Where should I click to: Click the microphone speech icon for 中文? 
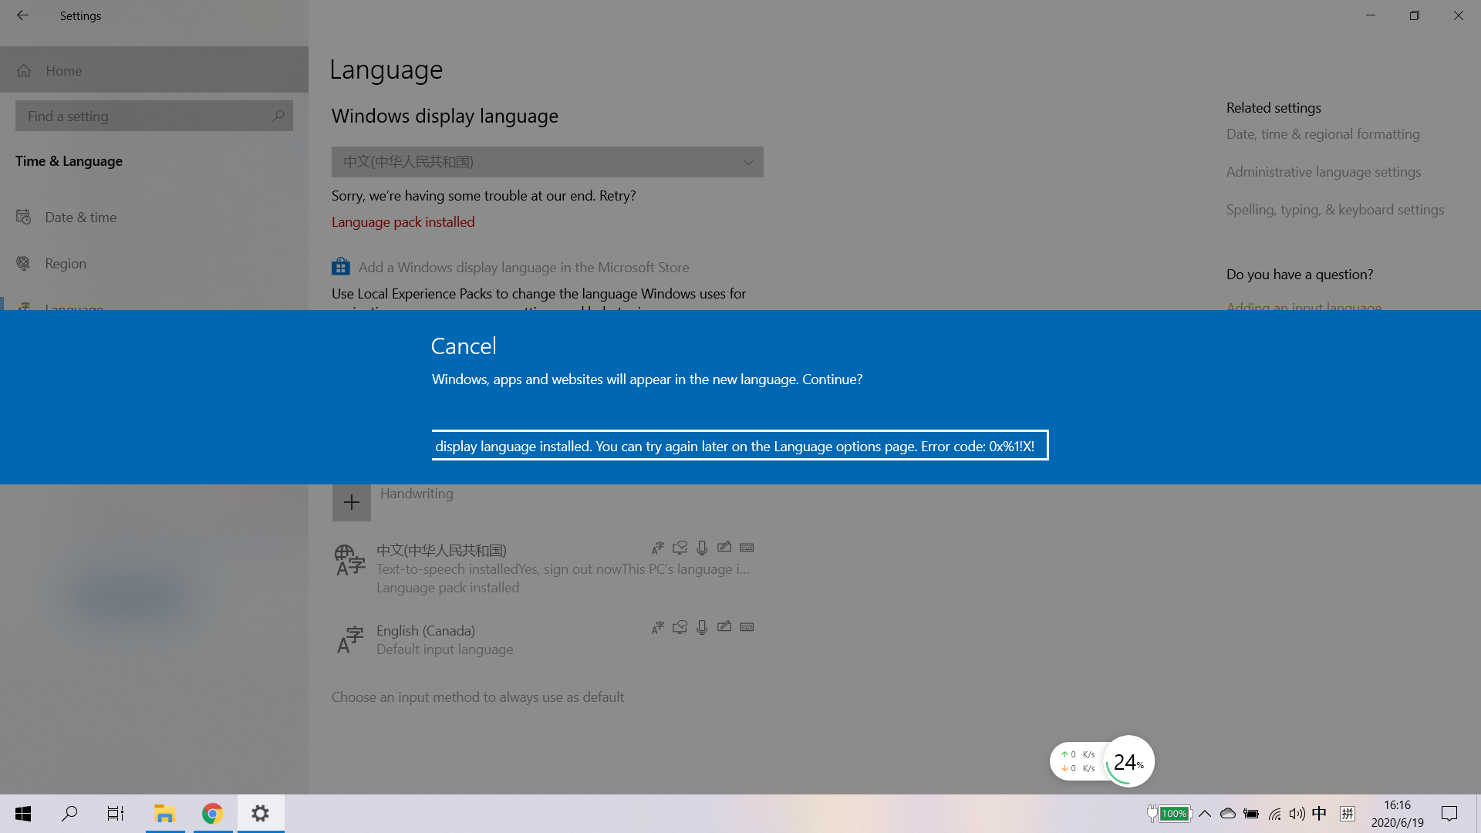pyautogui.click(x=702, y=548)
